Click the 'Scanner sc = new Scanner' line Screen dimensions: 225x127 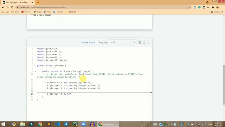click(x=70, y=83)
